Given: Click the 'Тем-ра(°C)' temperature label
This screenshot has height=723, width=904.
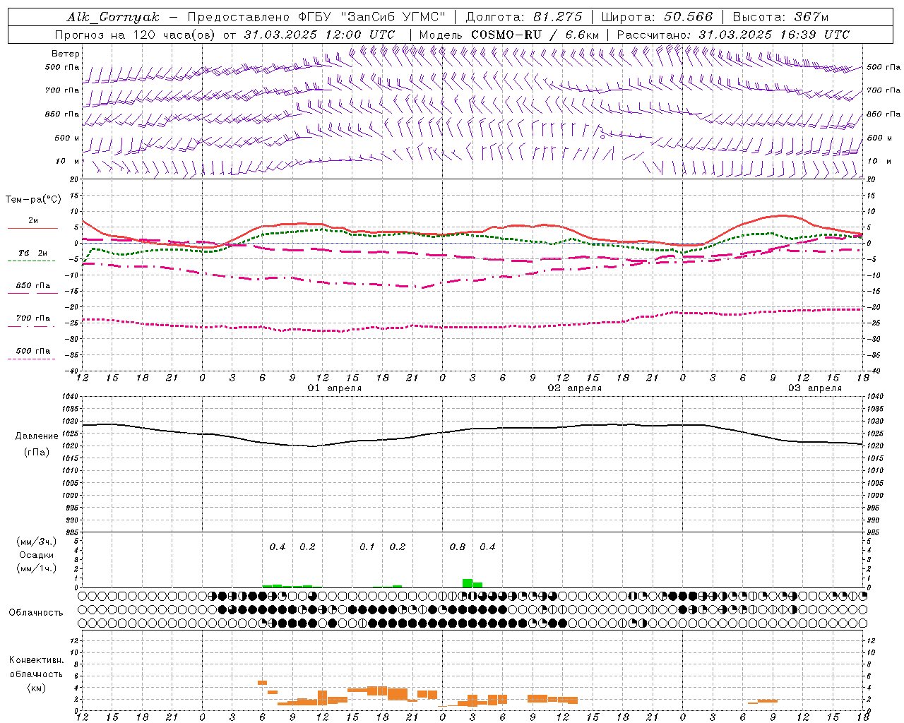Looking at the screenshot, I should point(33,200).
